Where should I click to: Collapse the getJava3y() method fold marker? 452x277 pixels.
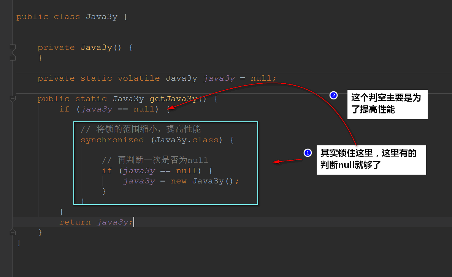13,99
